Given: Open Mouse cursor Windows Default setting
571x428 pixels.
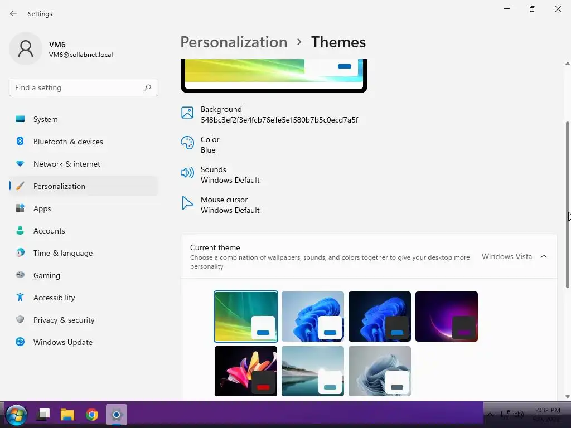Looking at the screenshot, I should point(230,205).
